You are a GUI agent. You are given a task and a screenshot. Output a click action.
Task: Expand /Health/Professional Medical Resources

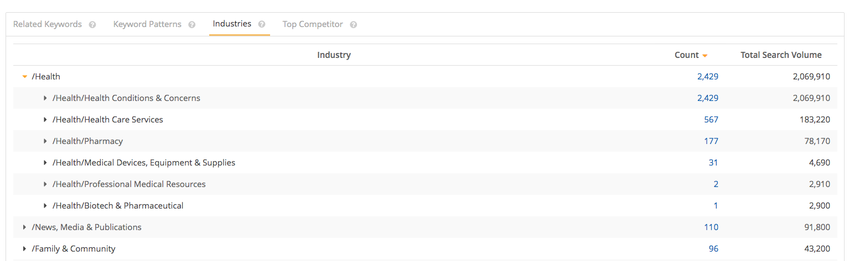pyautogui.click(x=45, y=184)
